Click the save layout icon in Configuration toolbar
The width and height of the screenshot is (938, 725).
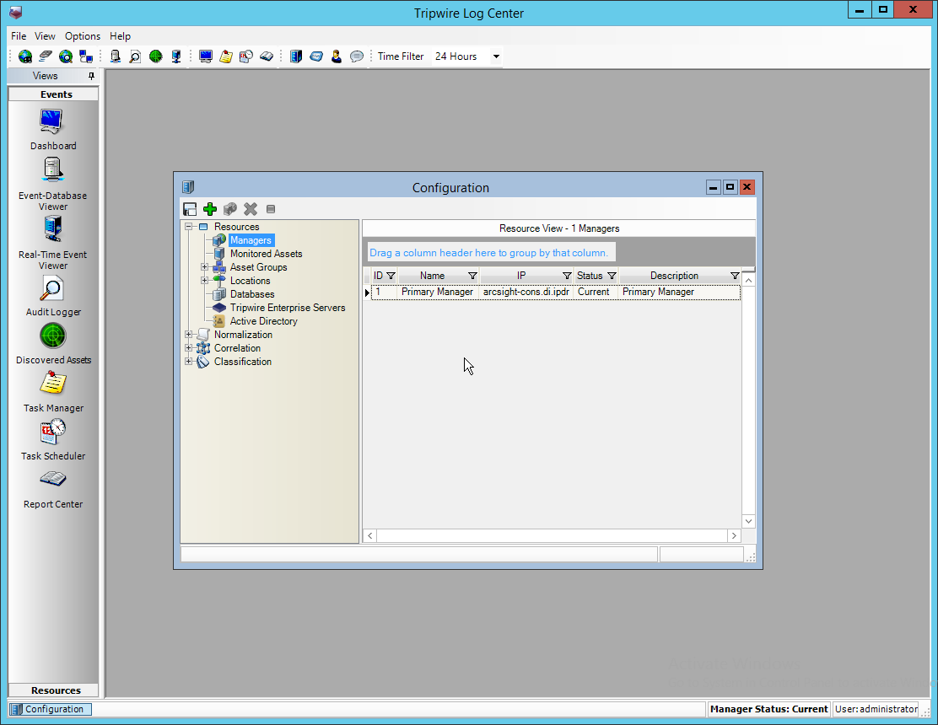pos(190,208)
